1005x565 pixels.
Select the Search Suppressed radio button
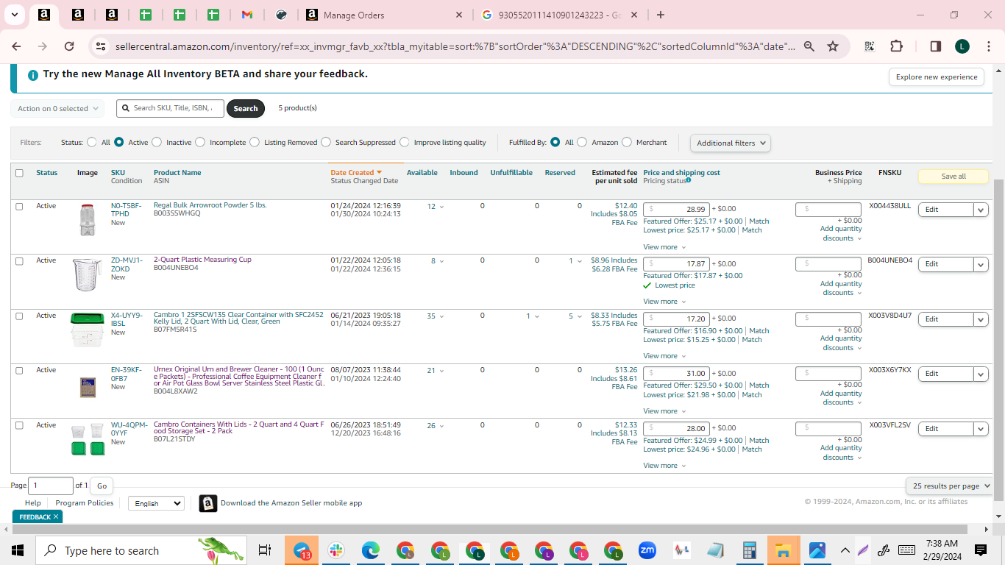(x=326, y=142)
